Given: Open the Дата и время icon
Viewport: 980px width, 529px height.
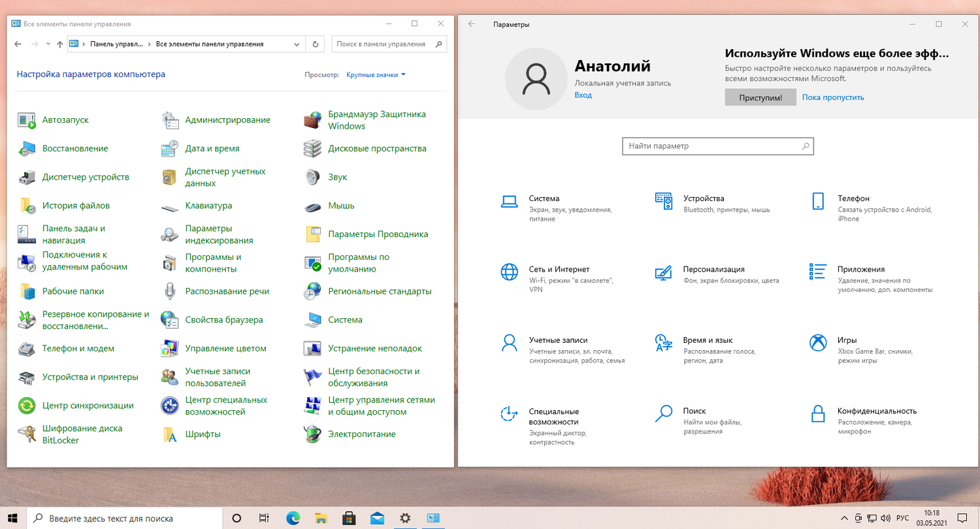Looking at the screenshot, I should pyautogui.click(x=170, y=149).
